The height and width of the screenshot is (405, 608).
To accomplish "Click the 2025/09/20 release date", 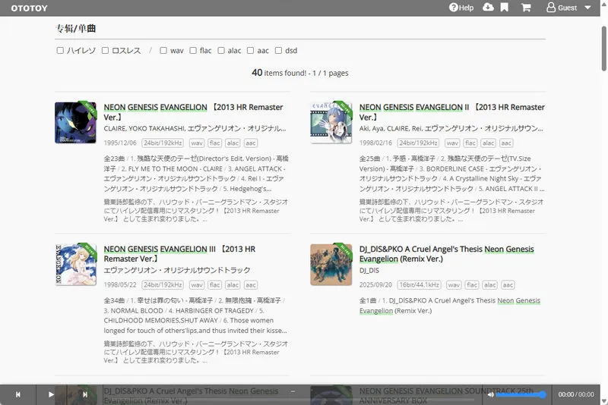I will 375,285.
